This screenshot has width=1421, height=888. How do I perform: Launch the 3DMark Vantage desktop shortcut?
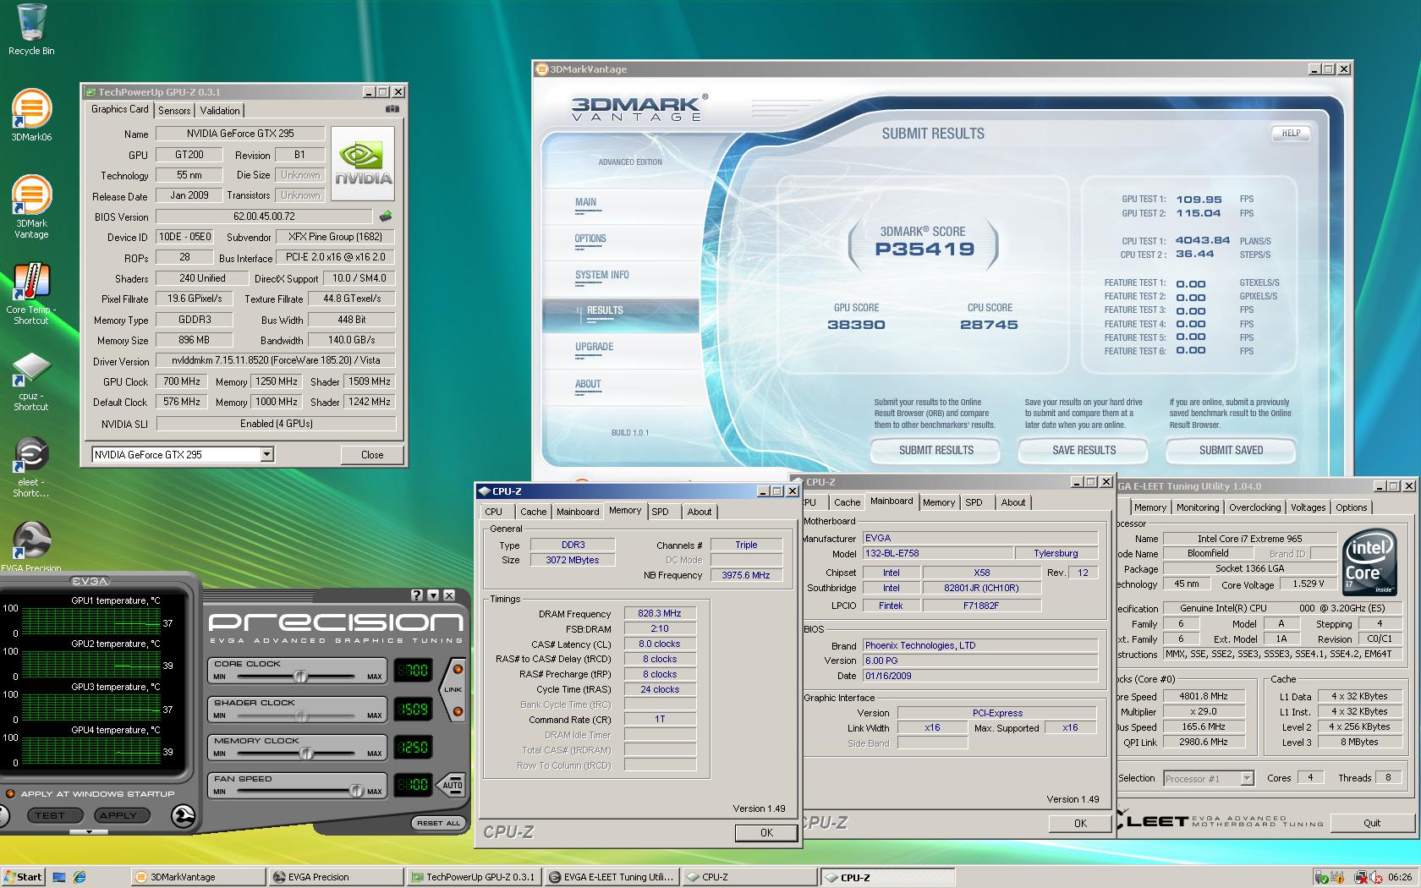point(31,206)
